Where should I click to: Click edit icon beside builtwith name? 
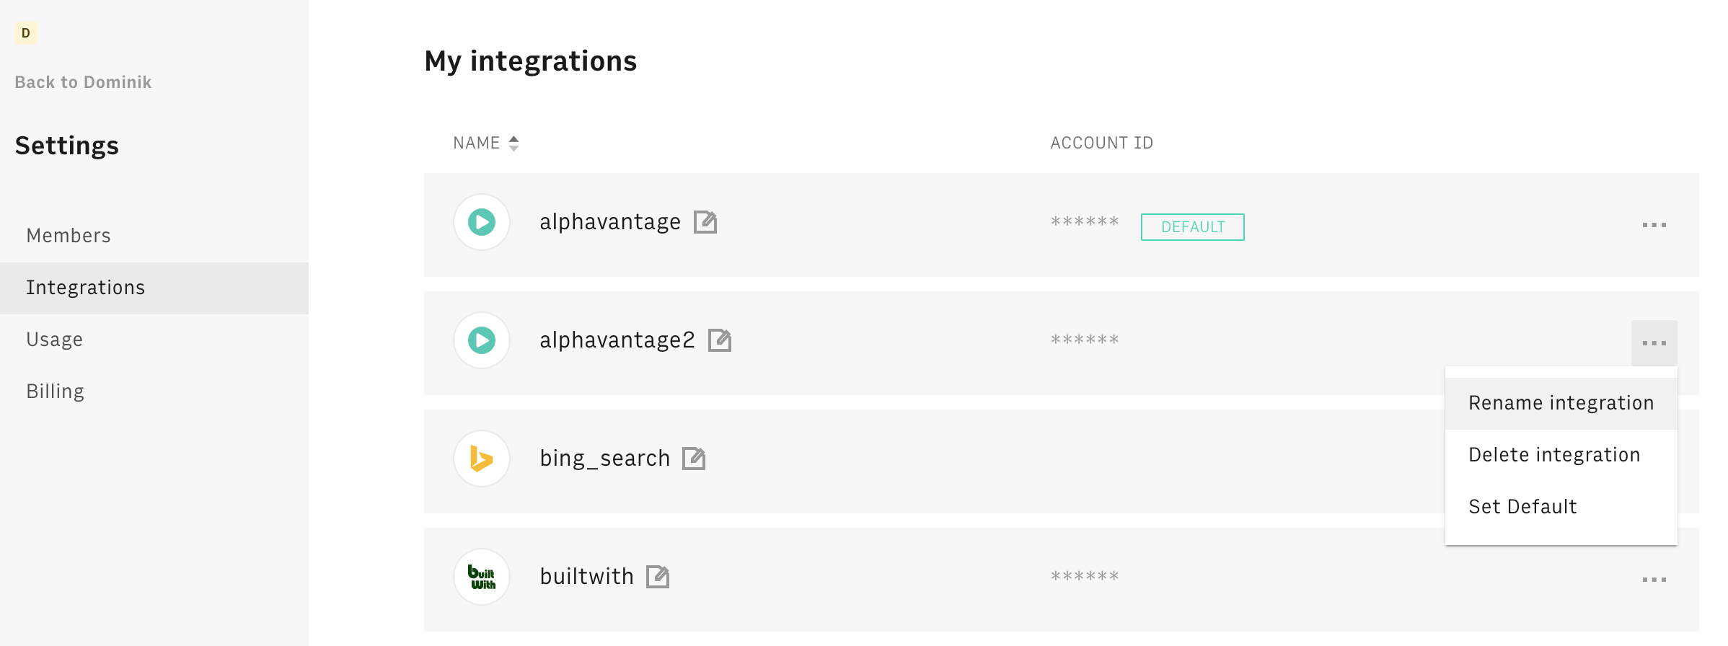tap(657, 577)
